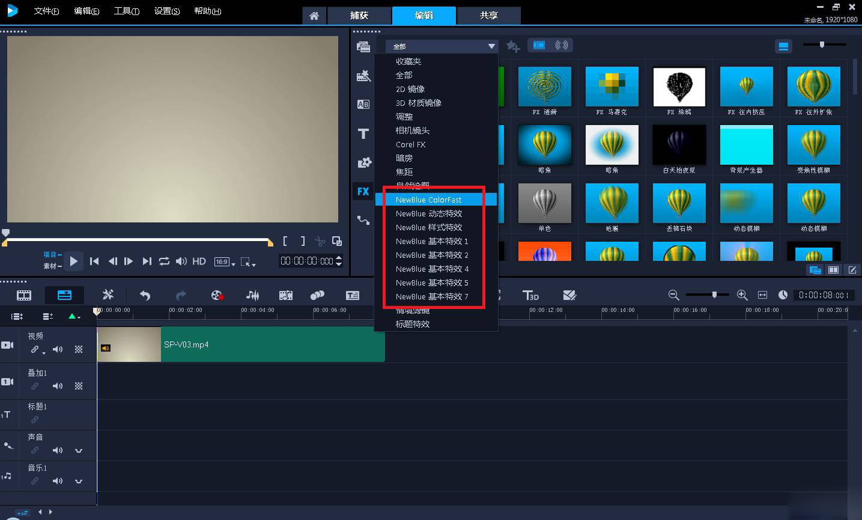The height and width of the screenshot is (520, 862).
Task: Switch to timeline view icon
Action: [64, 295]
